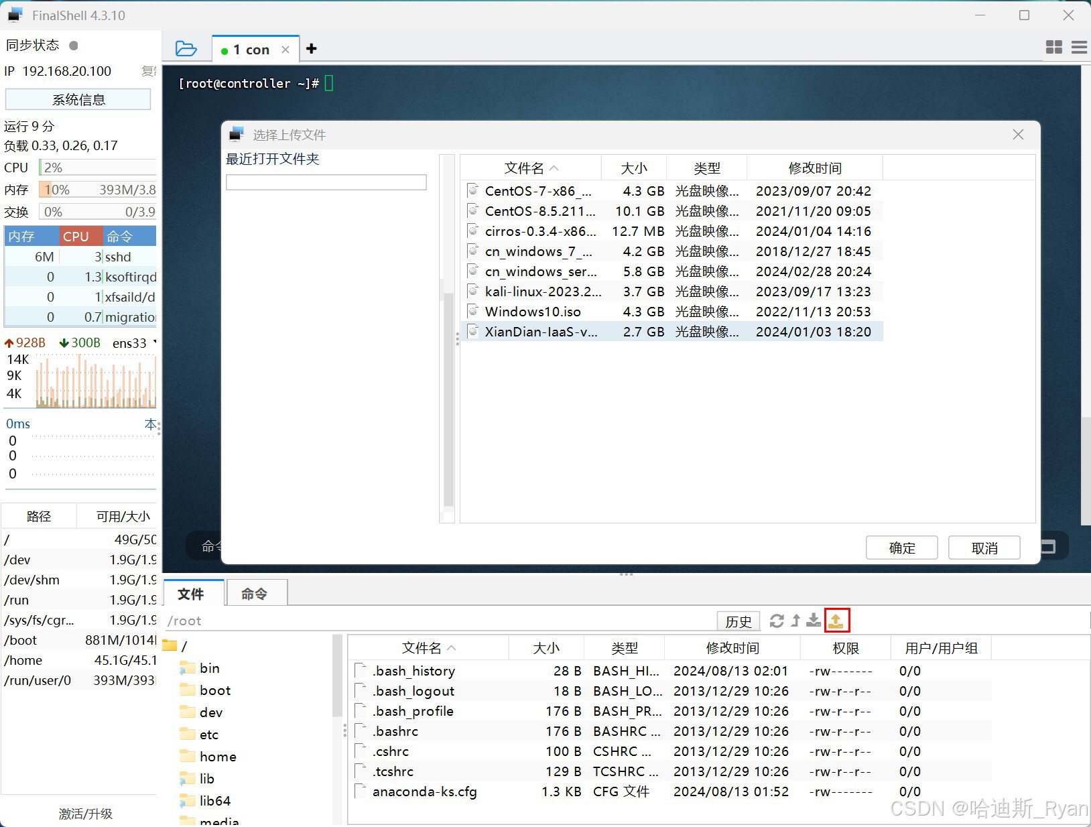Click the recent folders input box
This screenshot has height=827, width=1091.
click(x=326, y=182)
